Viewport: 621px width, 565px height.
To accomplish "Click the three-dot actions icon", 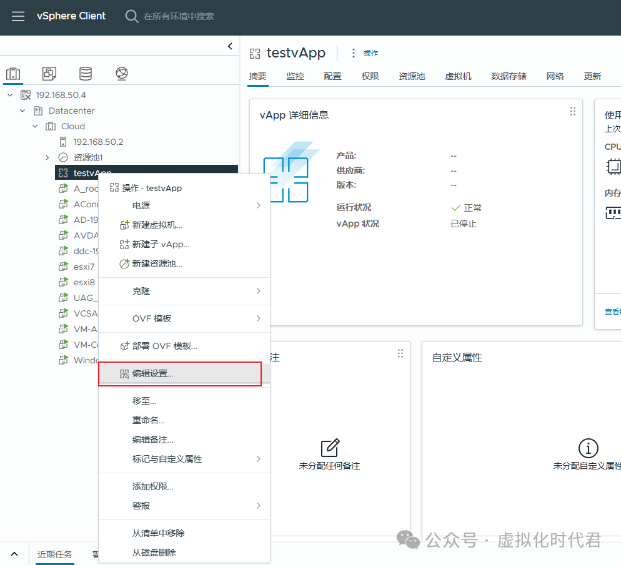I will click(x=353, y=53).
